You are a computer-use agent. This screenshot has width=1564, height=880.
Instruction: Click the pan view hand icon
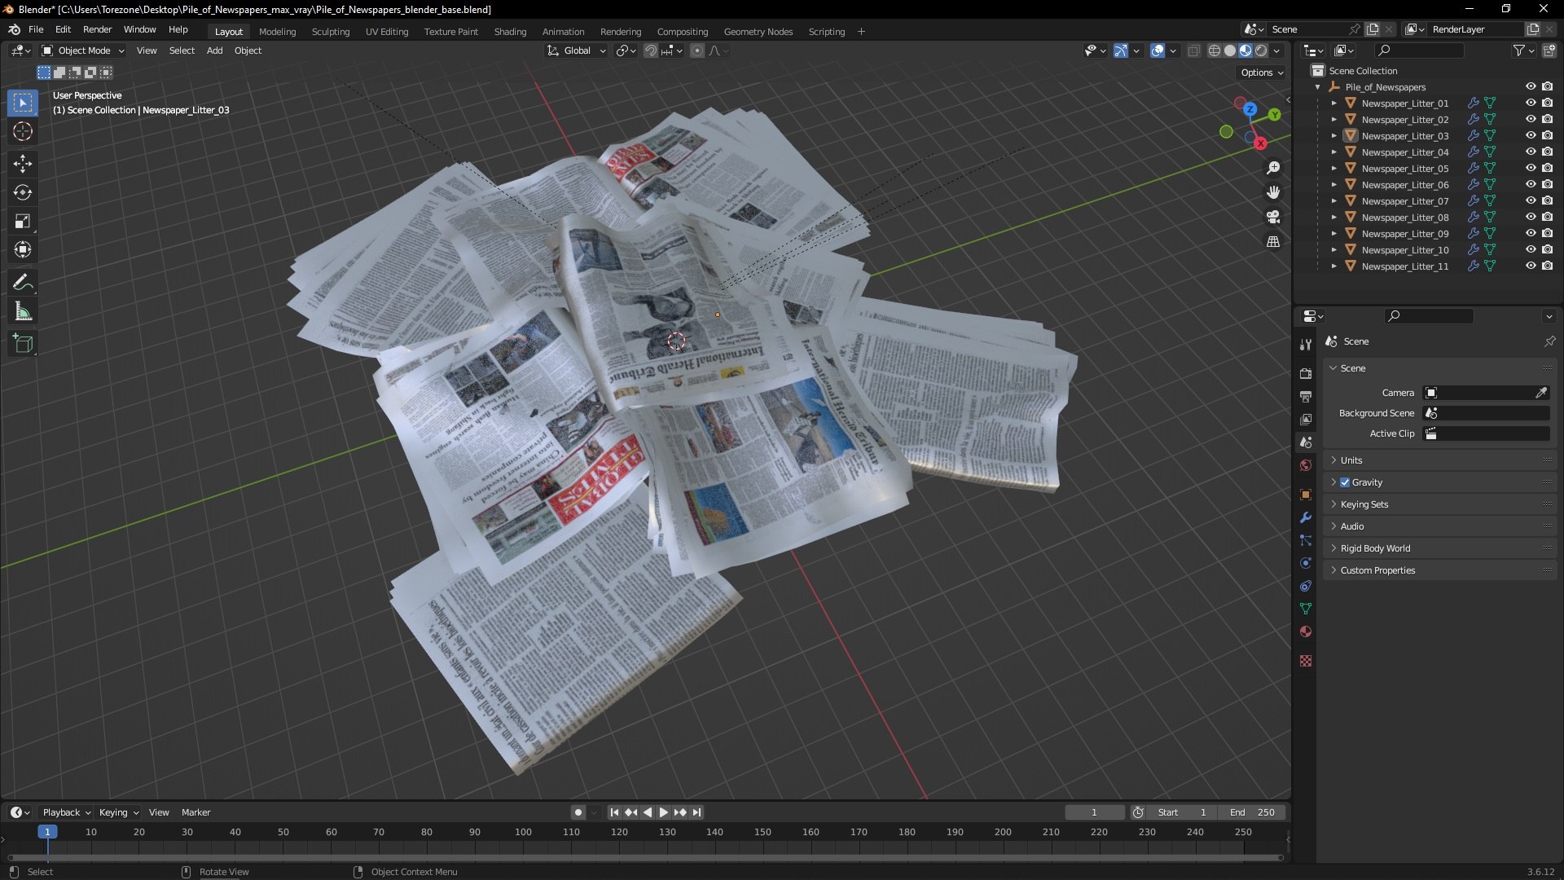pyautogui.click(x=1273, y=192)
